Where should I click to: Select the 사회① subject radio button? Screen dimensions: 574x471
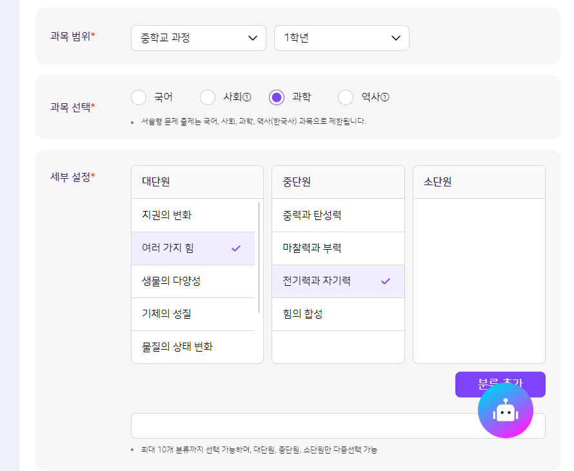tap(208, 97)
